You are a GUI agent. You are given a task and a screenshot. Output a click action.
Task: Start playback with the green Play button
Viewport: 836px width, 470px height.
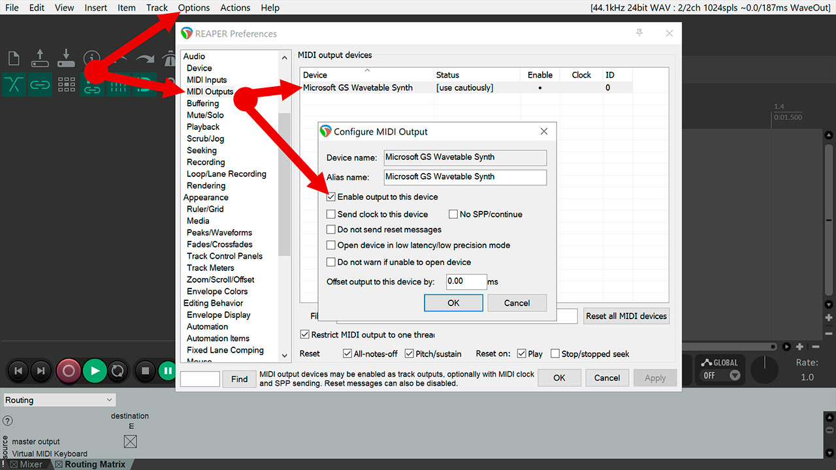pos(95,371)
